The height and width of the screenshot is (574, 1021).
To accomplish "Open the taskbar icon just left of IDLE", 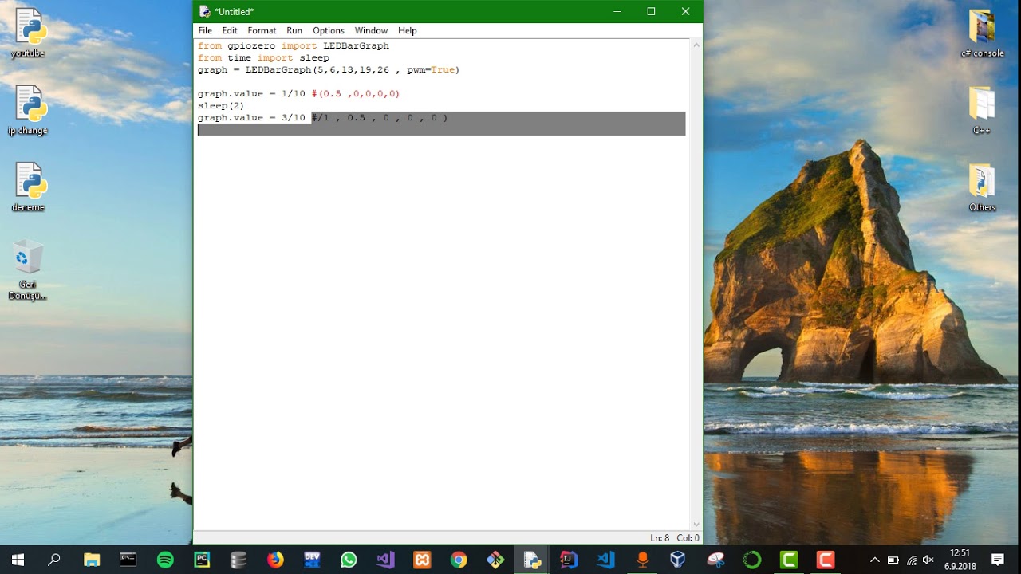I will (495, 560).
